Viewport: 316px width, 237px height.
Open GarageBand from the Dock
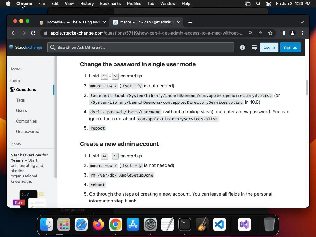coord(202,224)
